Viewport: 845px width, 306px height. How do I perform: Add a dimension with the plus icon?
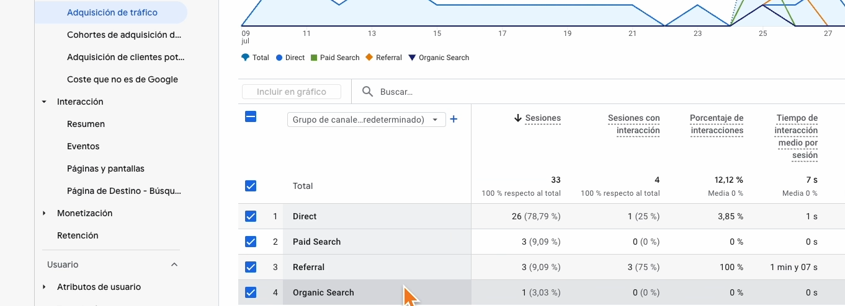point(454,119)
